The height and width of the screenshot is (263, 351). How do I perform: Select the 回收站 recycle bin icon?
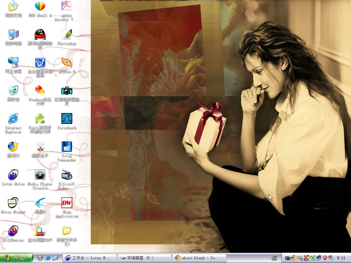point(13,93)
